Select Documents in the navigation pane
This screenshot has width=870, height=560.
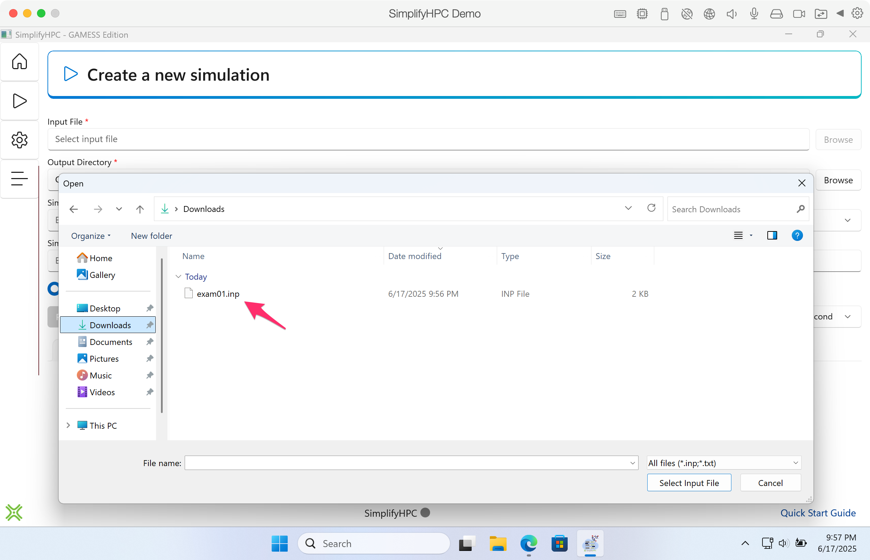(x=111, y=342)
